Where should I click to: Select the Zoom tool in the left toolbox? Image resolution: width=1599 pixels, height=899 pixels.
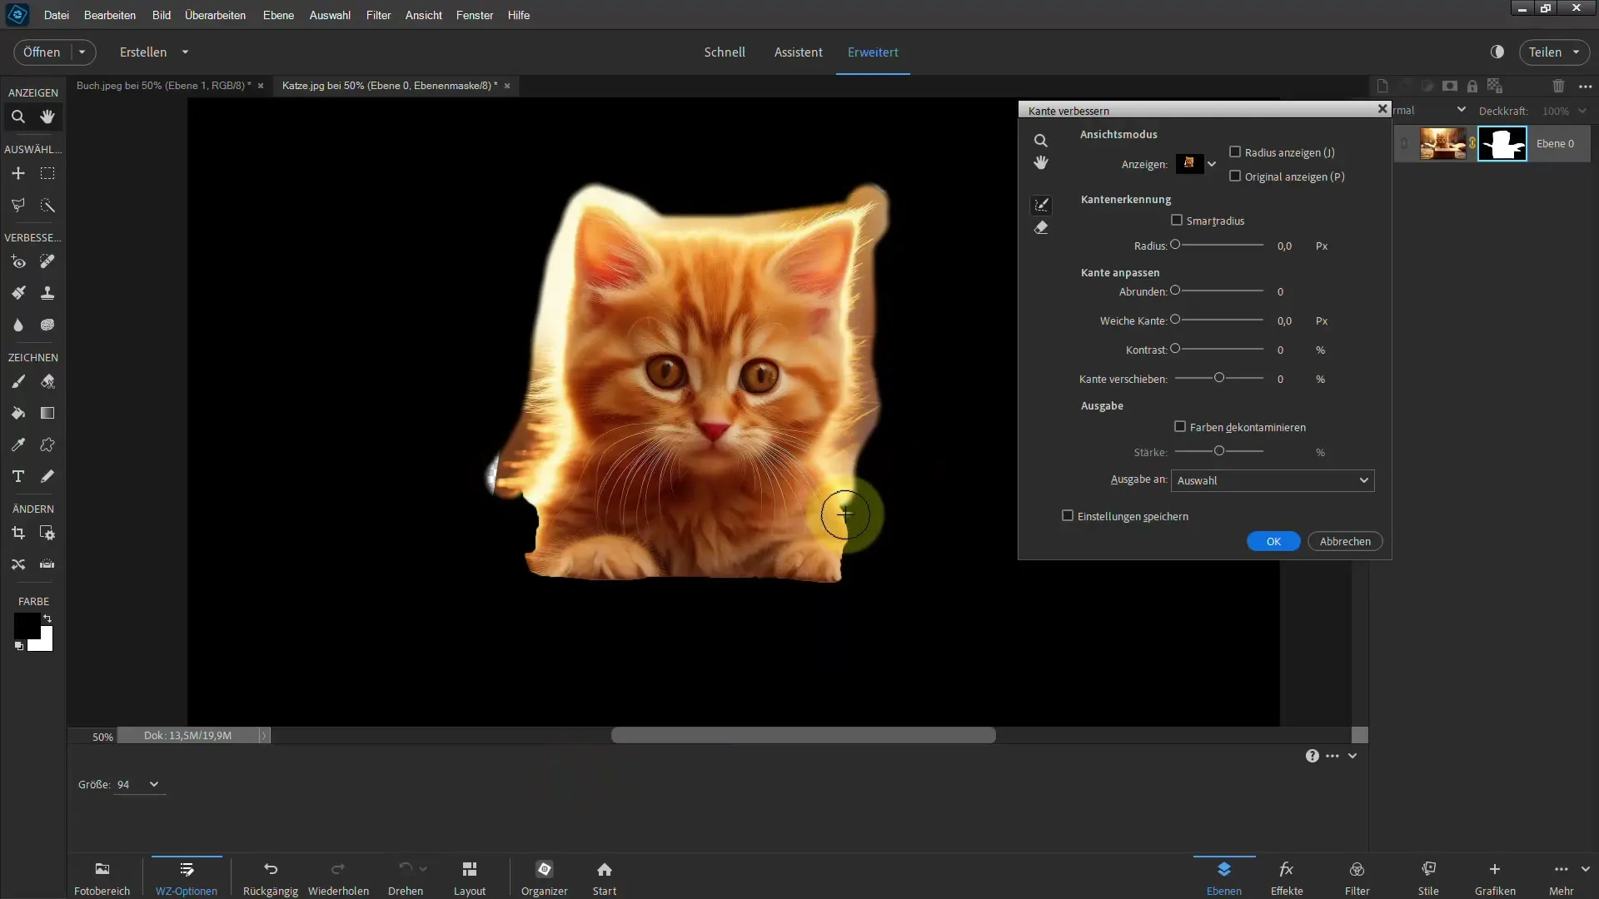(17, 117)
